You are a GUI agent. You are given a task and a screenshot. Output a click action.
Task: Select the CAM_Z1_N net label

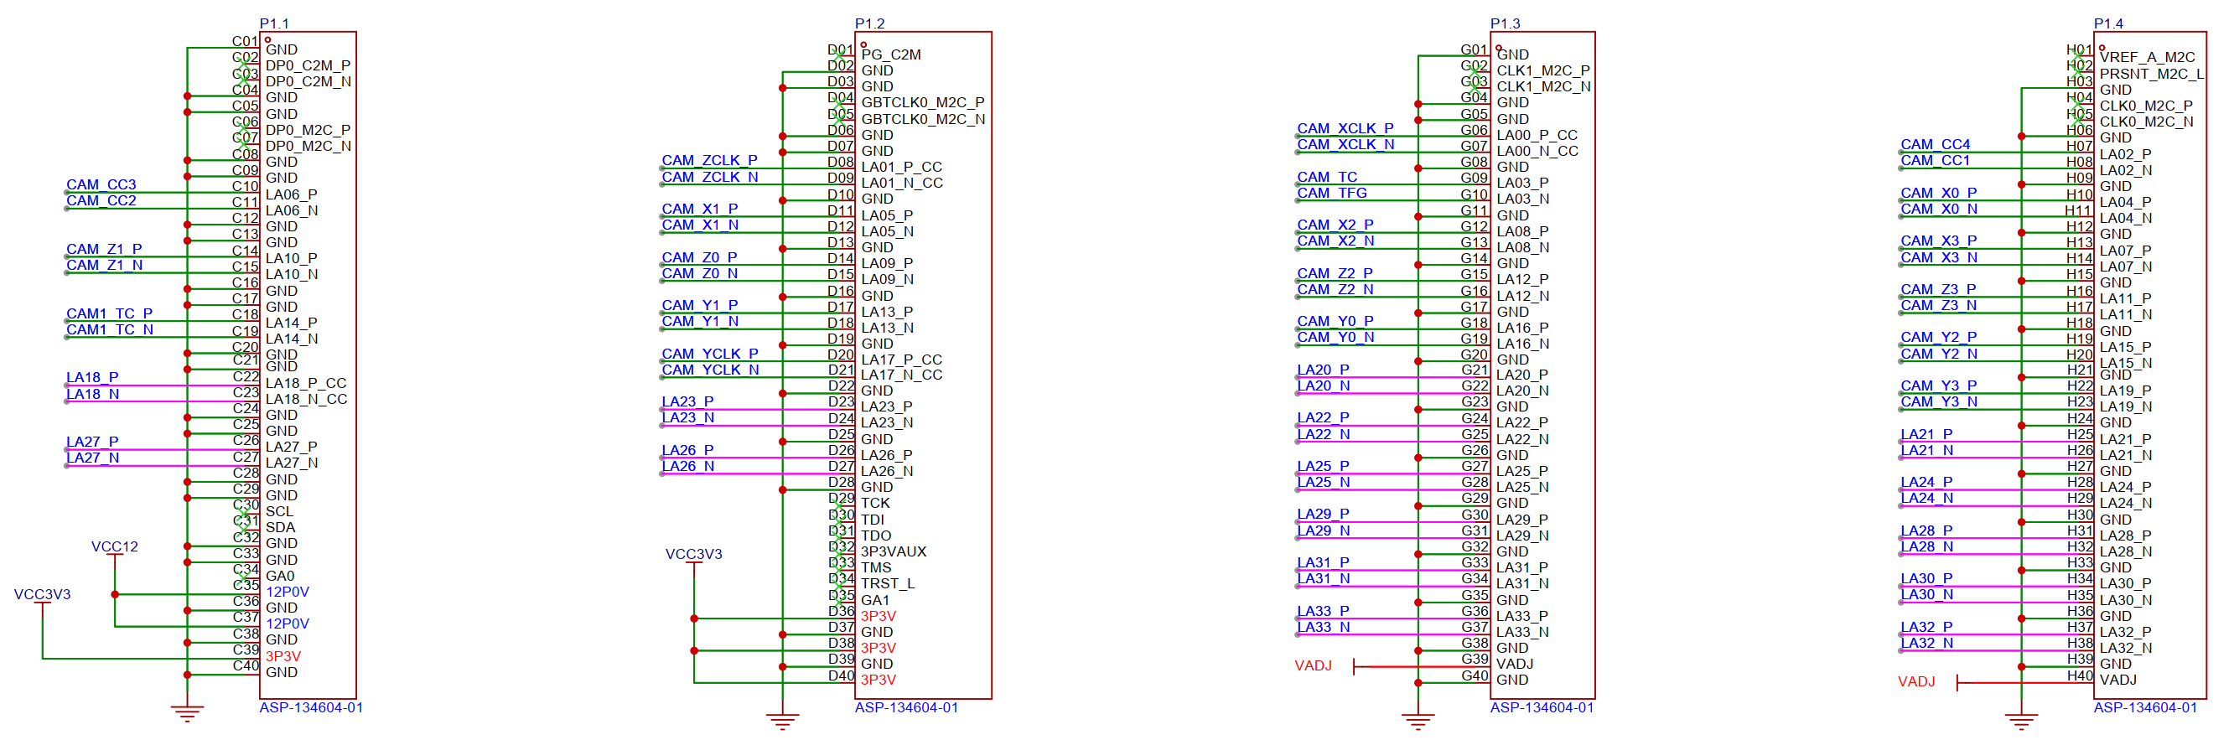[104, 265]
